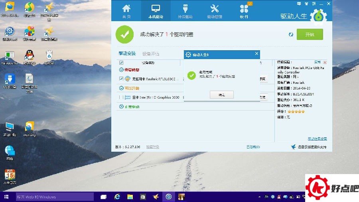Open the 人生日历 calendar desktop icon
Screen dimensions: 359x202
(x=10, y=174)
